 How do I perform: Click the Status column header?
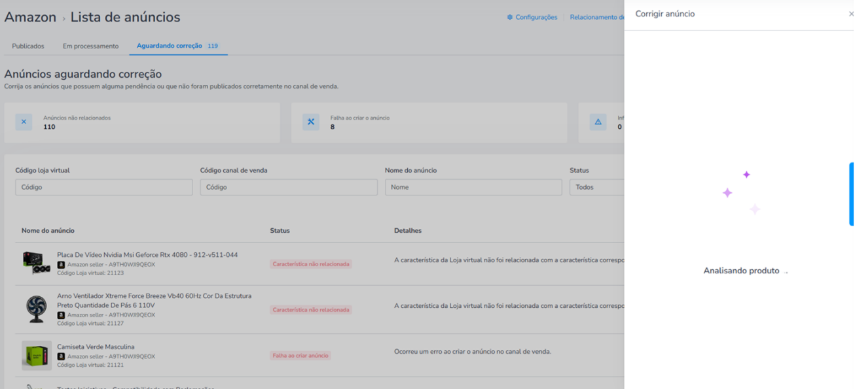280,231
